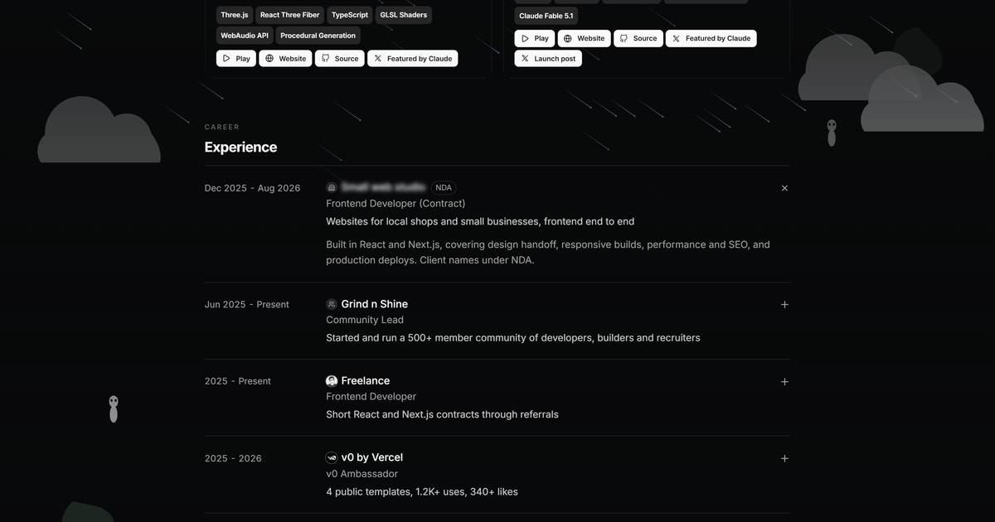Collapse the Dec 2025 - Aug 2026 experience entry
995x522 pixels.
784,188
